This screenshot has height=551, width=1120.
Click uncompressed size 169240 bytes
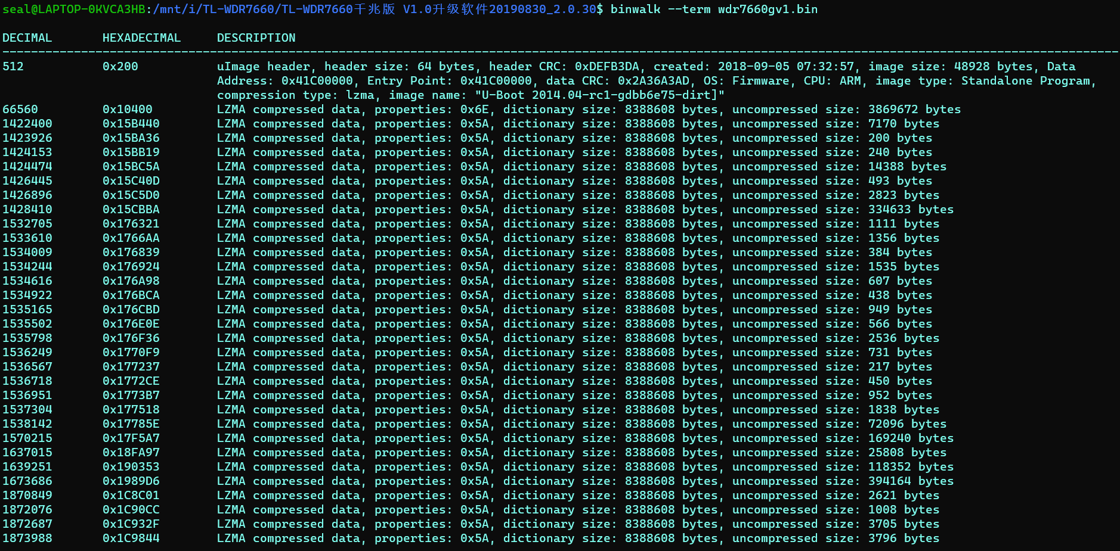911,438
